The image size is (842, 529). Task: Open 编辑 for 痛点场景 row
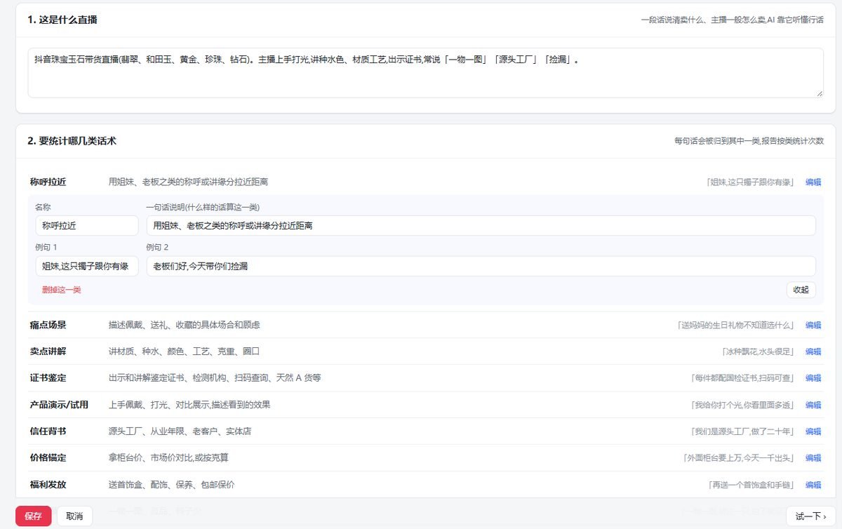click(x=813, y=325)
